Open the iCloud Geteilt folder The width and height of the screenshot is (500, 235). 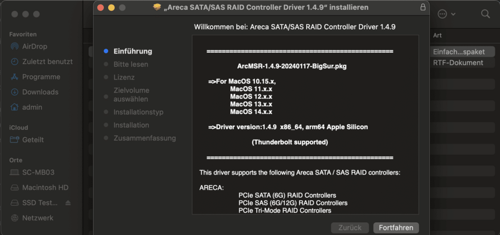[33, 140]
